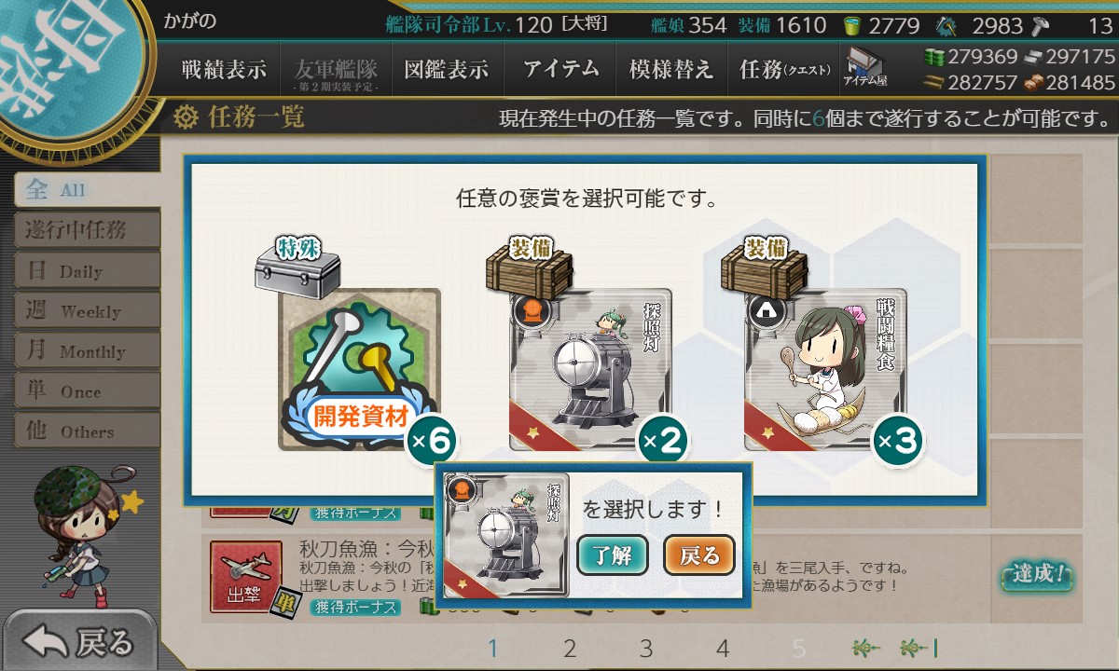Jump to quest page 3
This screenshot has height=671, width=1119.
click(646, 649)
